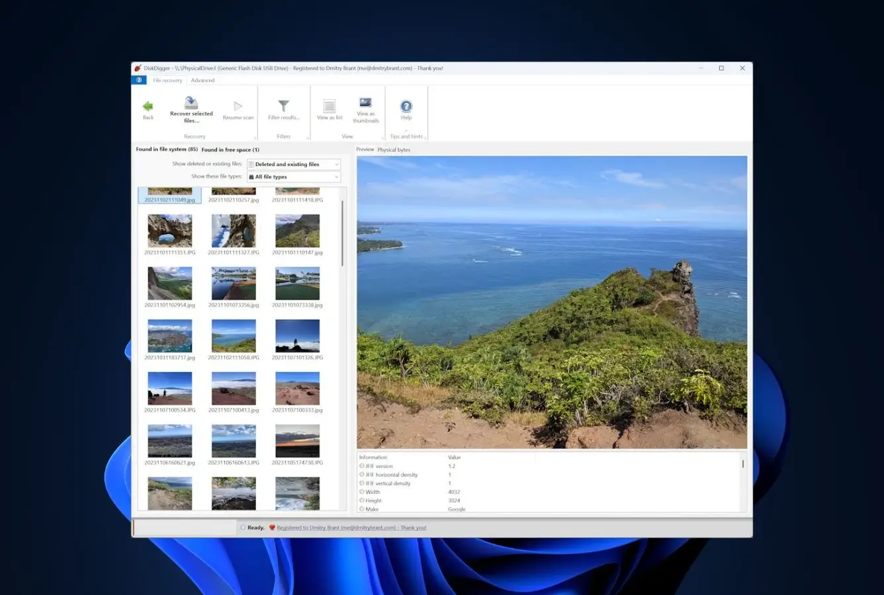Select thumbnail 20231102111058.JPG
Screen dimensions: 884x595
click(234, 340)
